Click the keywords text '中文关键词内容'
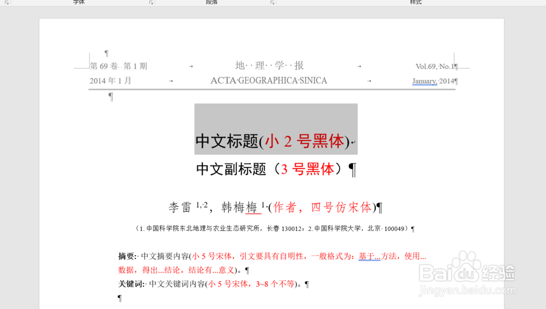Viewport: 546px width, 309px height. pos(177,284)
